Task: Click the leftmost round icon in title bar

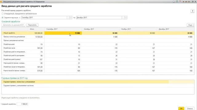Action: 174,2
